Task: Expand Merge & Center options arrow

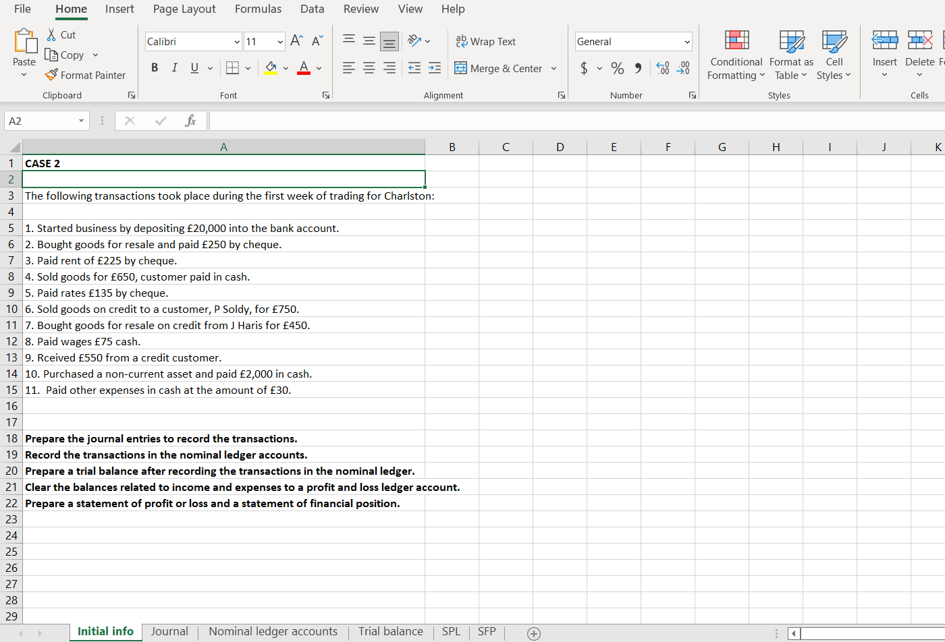Action: (x=553, y=68)
